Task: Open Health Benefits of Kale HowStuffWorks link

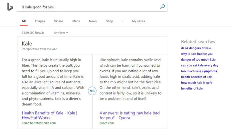Action: pyautogui.click(x=50, y=115)
